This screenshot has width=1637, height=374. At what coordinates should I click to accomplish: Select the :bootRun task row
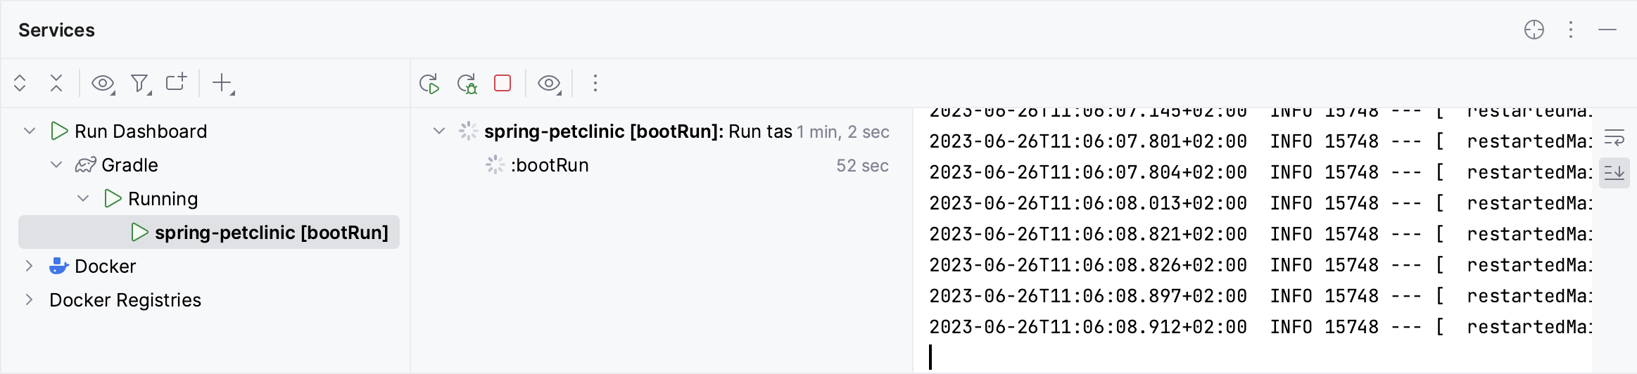coord(550,165)
